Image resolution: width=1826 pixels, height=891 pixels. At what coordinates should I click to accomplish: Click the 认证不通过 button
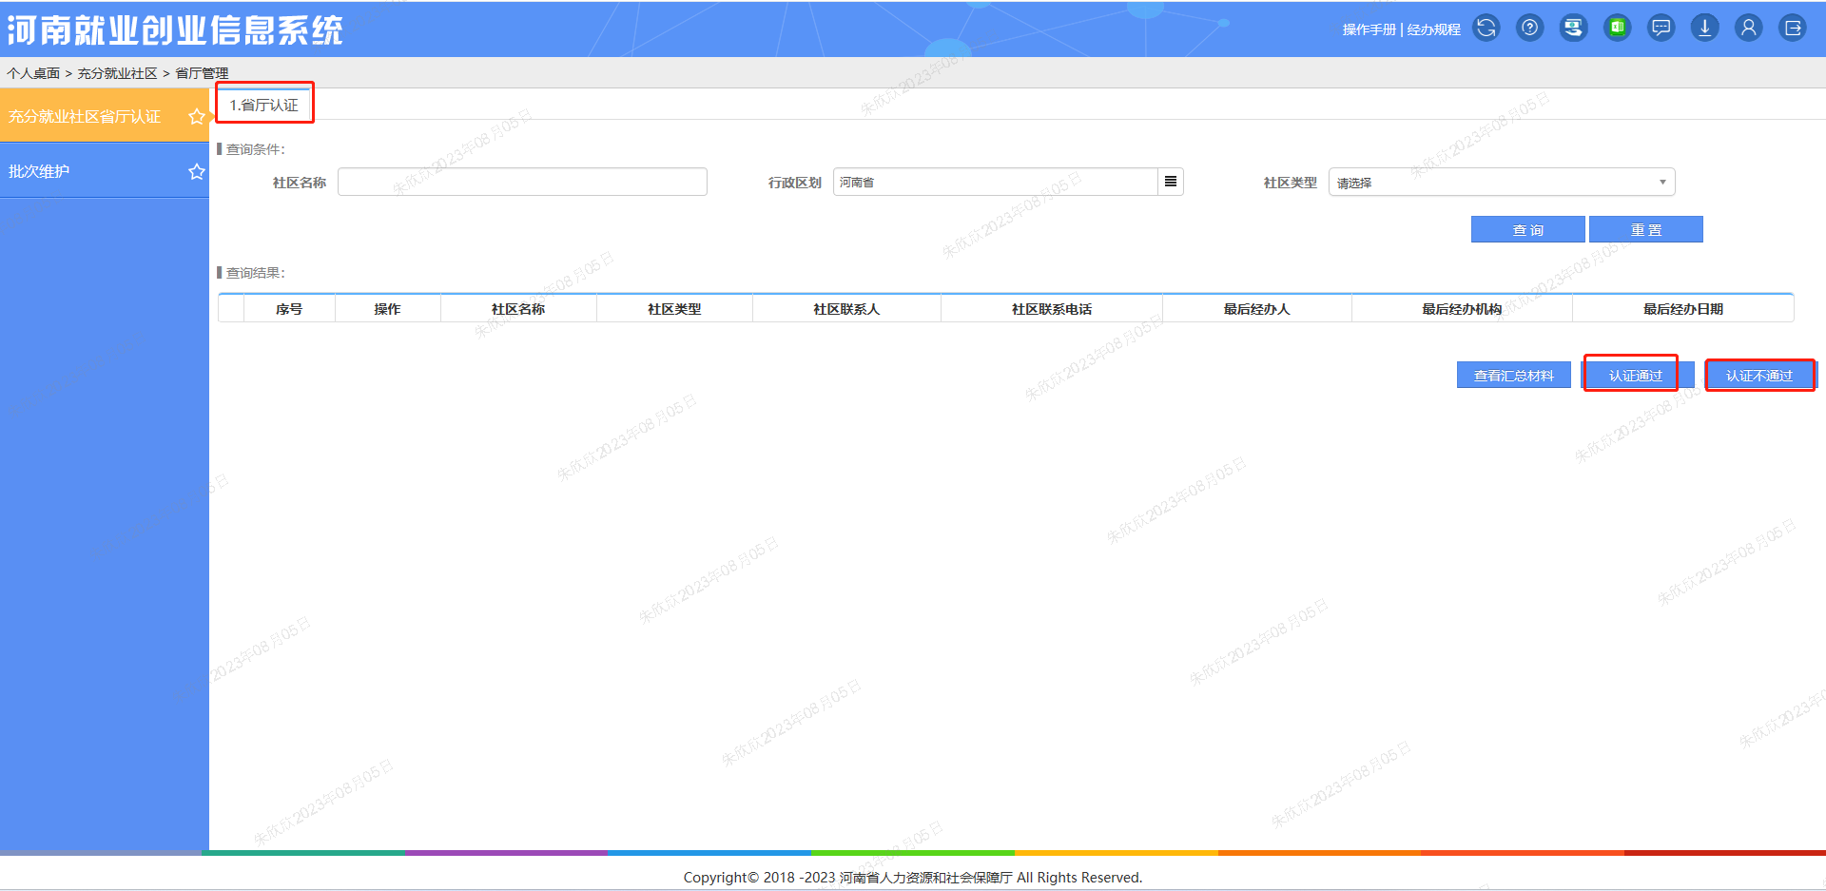coord(1760,375)
